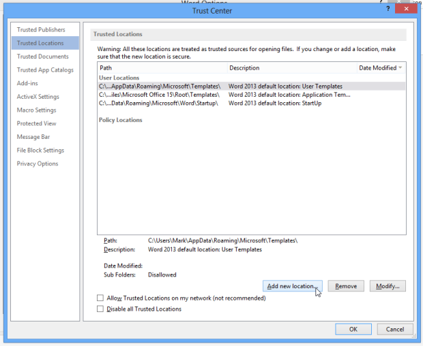423x346 pixels.
Task: Click the User Locations group heading
Action: 119,78
